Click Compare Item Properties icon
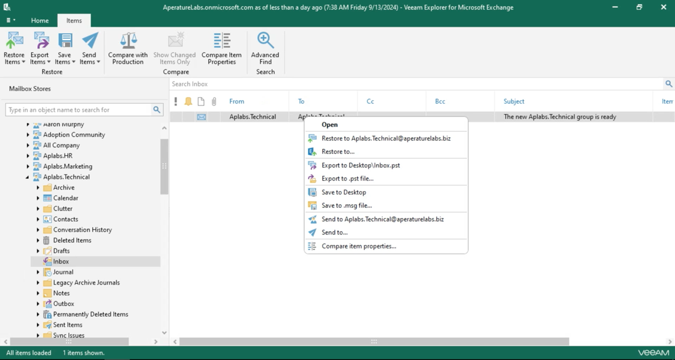The width and height of the screenshot is (675, 360). pos(222,41)
